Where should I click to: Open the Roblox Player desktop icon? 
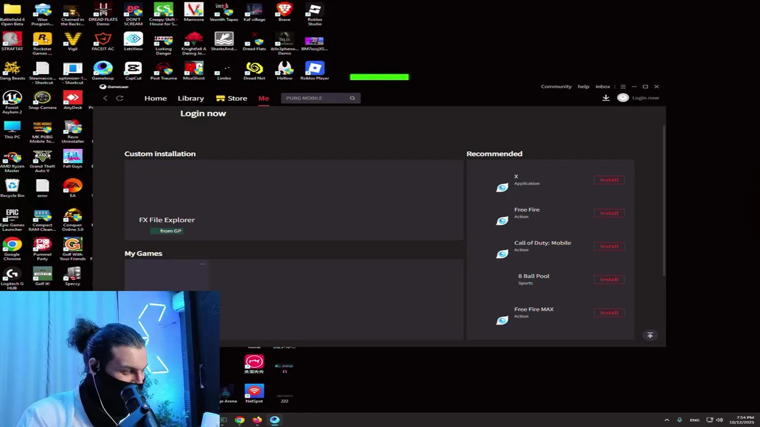(315, 71)
